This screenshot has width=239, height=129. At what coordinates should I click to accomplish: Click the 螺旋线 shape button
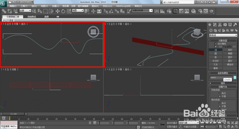click(x=230, y=64)
